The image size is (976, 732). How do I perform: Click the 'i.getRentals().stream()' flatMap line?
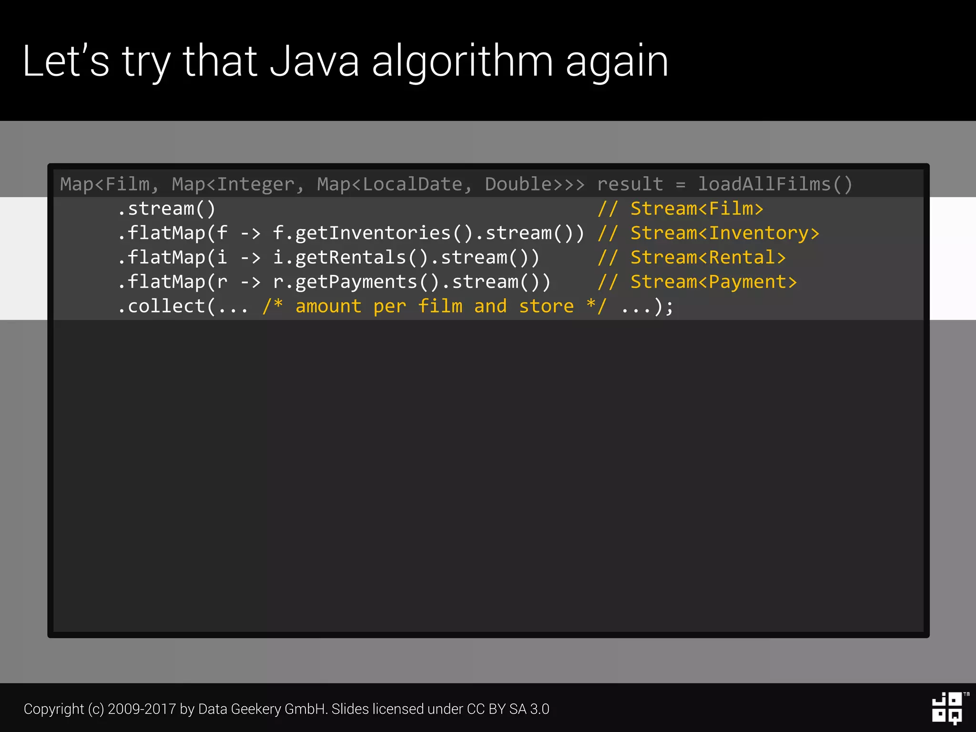click(328, 257)
